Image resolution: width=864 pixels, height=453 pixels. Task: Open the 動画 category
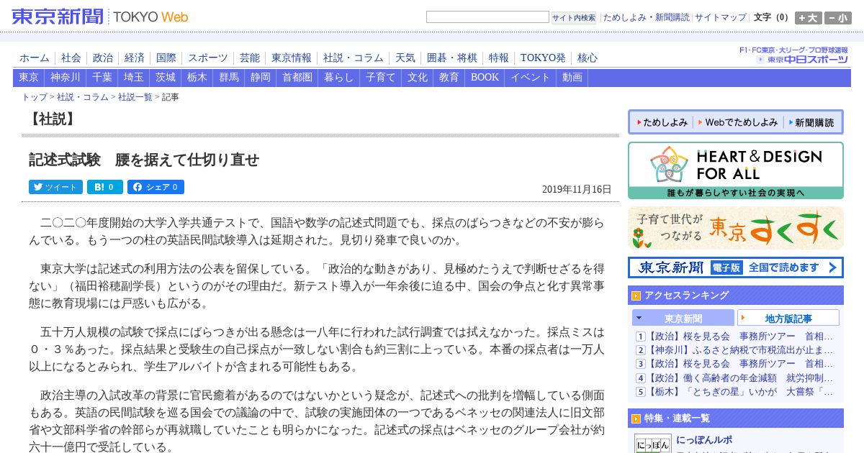[x=572, y=78]
